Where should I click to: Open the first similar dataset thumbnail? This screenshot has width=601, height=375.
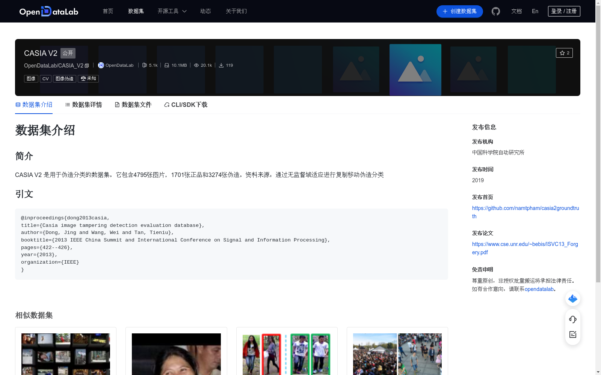click(66, 354)
